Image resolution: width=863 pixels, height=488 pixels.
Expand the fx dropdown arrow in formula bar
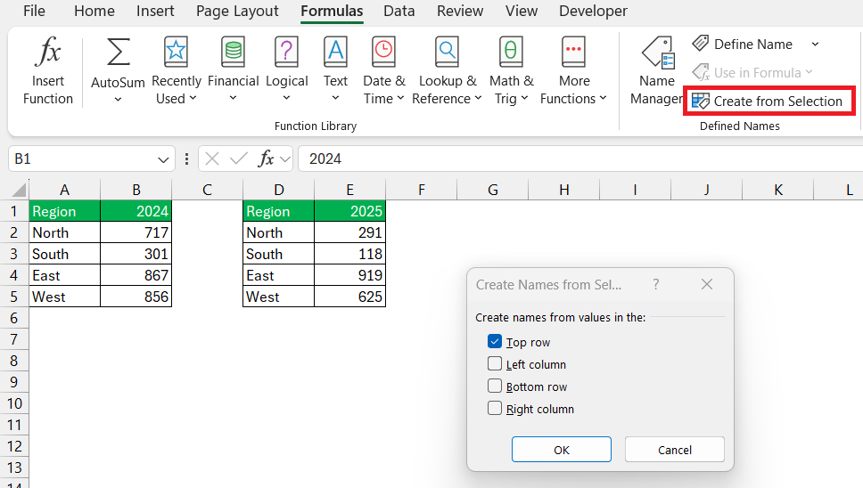pyautogui.click(x=284, y=159)
